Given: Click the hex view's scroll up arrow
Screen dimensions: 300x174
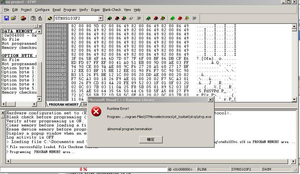Looking at the screenshot, I should (x=294, y=26).
